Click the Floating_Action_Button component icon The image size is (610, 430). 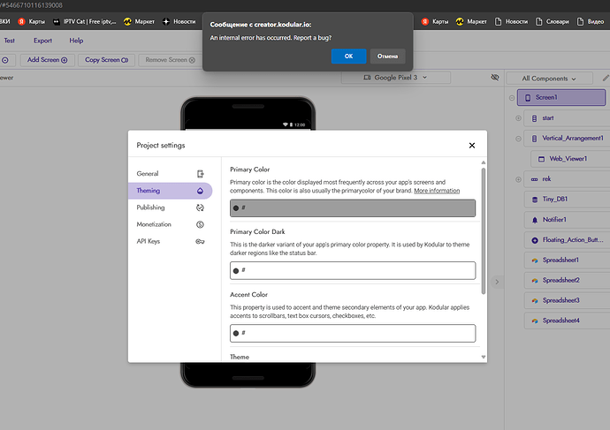coord(535,240)
